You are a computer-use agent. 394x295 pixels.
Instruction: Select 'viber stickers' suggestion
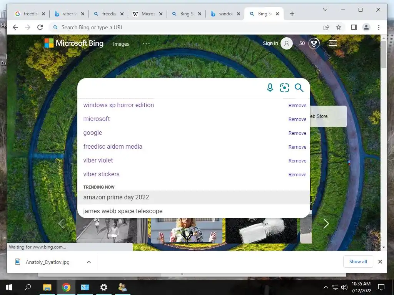click(x=101, y=174)
